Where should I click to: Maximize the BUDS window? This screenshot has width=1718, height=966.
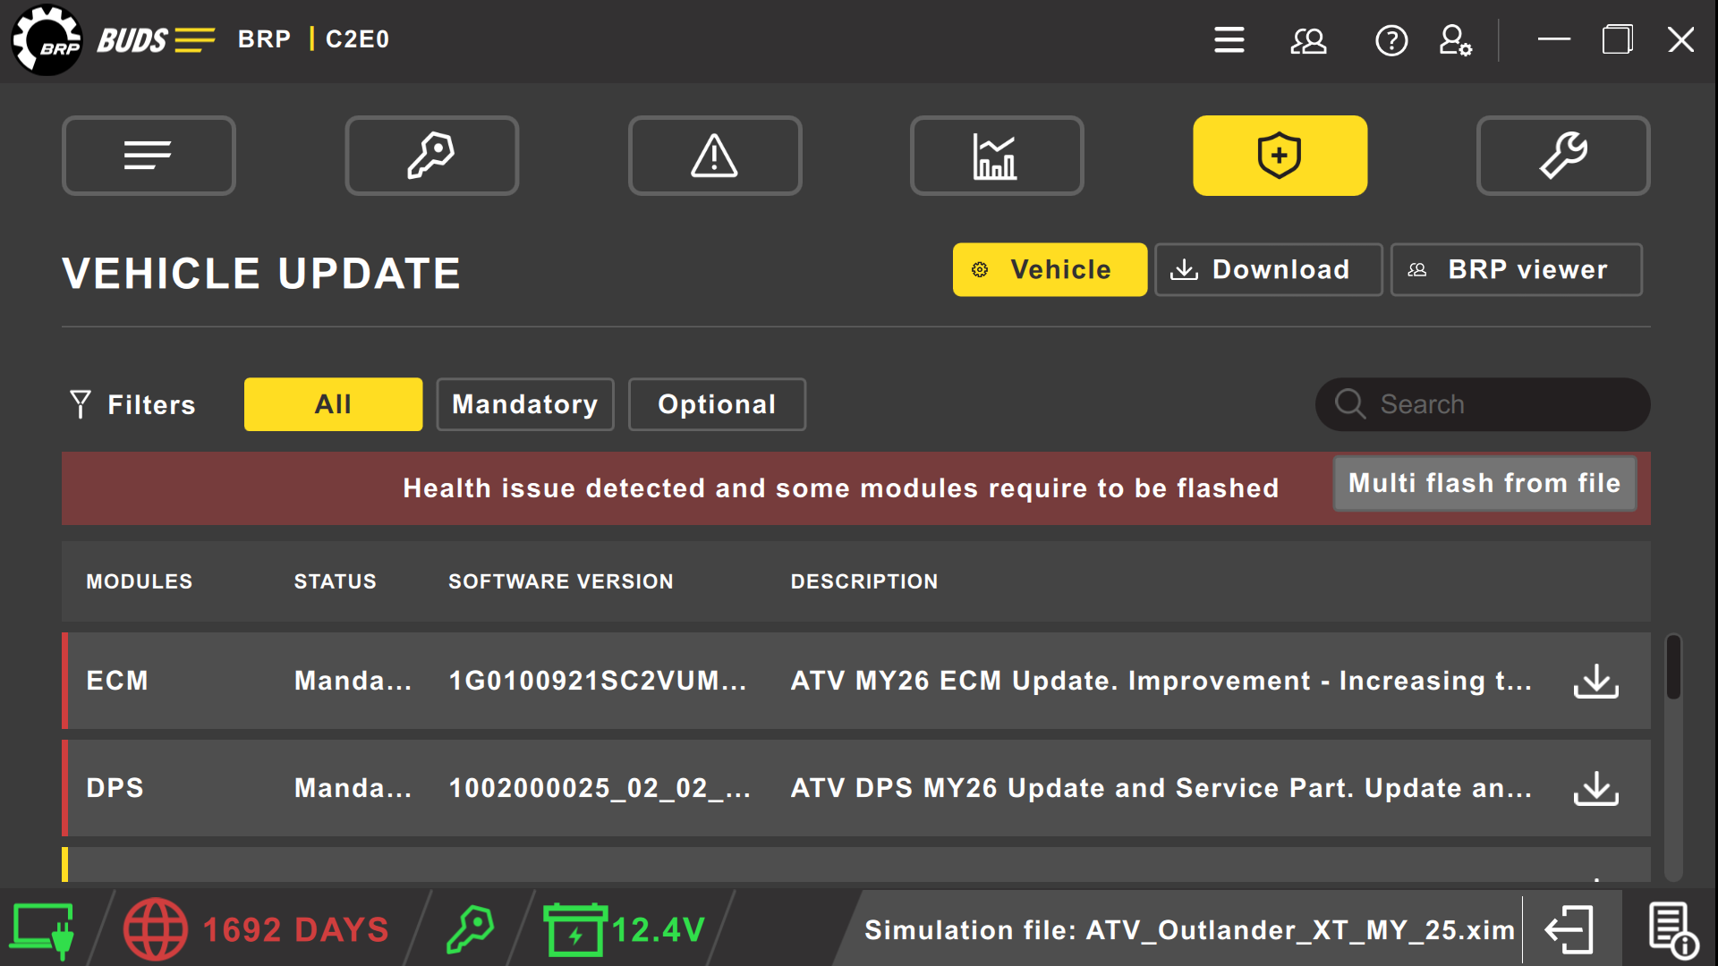(1618, 39)
